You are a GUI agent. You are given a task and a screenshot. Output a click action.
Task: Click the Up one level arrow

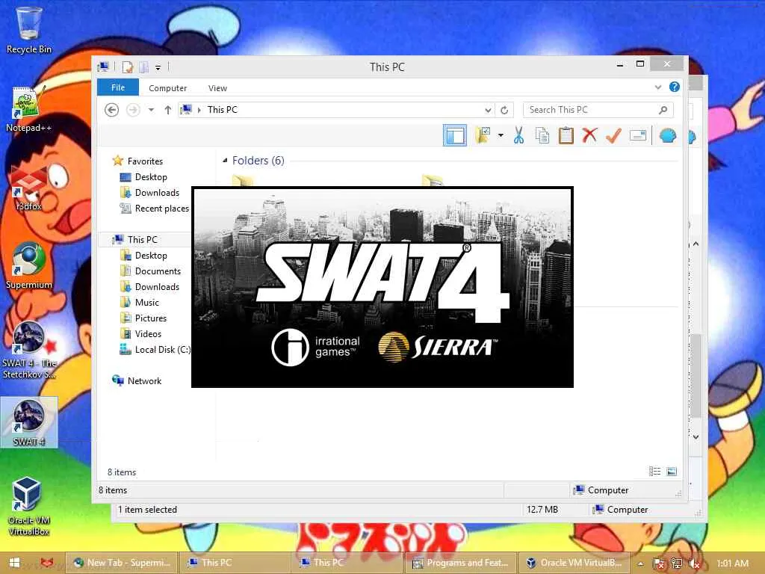click(x=168, y=110)
